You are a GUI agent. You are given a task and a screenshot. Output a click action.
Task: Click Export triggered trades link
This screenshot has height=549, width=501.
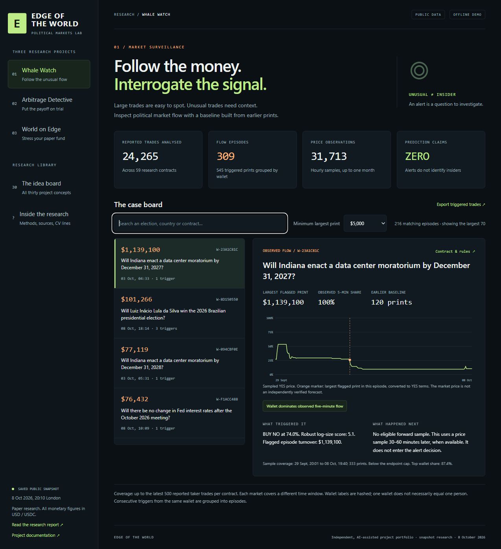tap(461, 204)
